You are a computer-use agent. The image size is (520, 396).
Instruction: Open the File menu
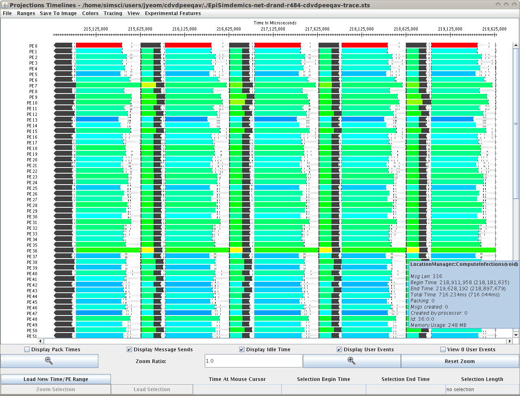tap(7, 13)
